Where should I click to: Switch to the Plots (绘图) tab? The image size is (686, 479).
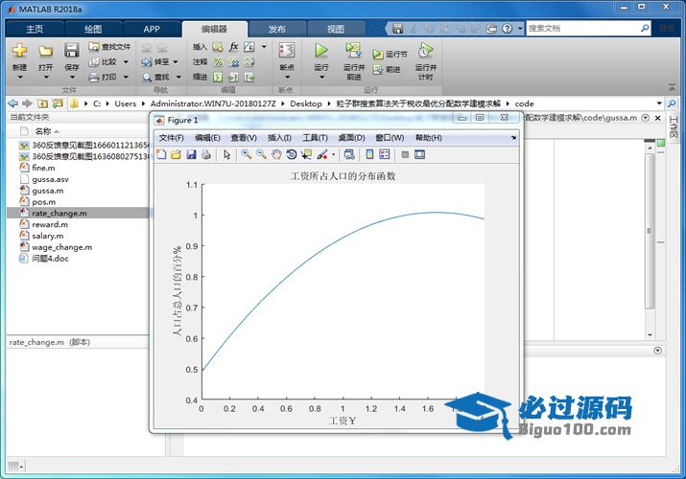click(x=93, y=30)
